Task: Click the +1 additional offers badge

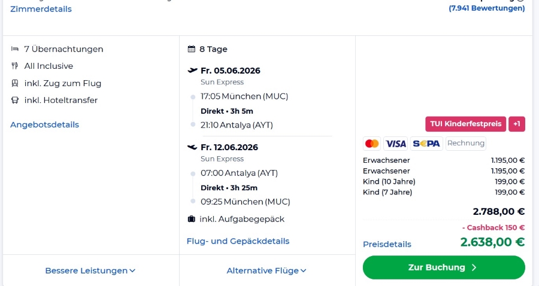Action: 517,124
